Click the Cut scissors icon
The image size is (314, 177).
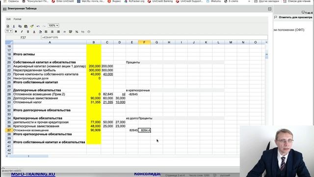click(14, 26)
